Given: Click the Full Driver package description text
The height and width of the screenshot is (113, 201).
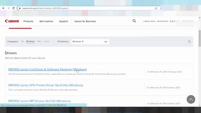Looking at the screenshot, I should click(x=67, y=74).
